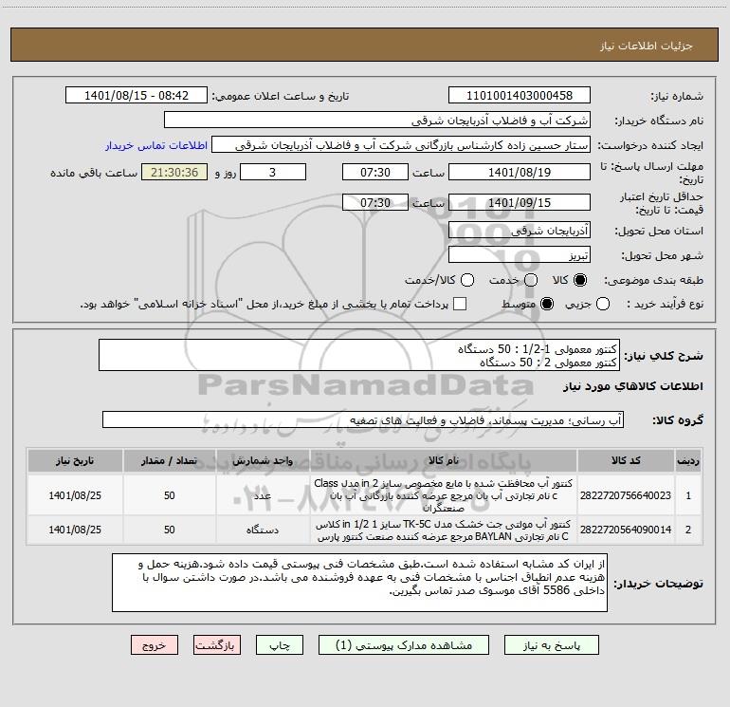This screenshot has height=707, width=730.
Task: Click the response deadline hour field 07:30
Action: tap(375, 172)
